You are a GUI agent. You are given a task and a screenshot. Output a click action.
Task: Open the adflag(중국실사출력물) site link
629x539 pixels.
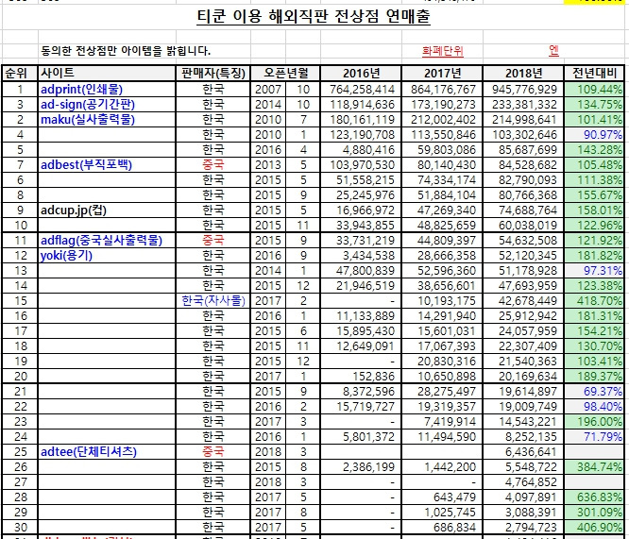(x=101, y=240)
